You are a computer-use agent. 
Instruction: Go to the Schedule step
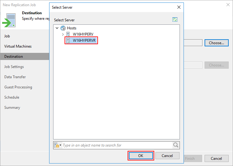(12, 97)
